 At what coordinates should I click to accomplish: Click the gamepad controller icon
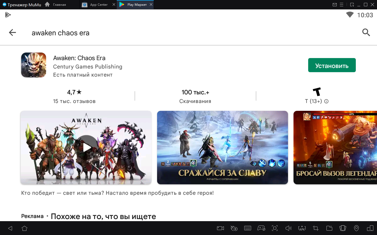[x=261, y=228]
